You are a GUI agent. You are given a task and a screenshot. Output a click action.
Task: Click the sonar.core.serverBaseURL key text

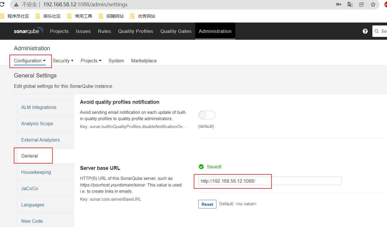[111, 199]
